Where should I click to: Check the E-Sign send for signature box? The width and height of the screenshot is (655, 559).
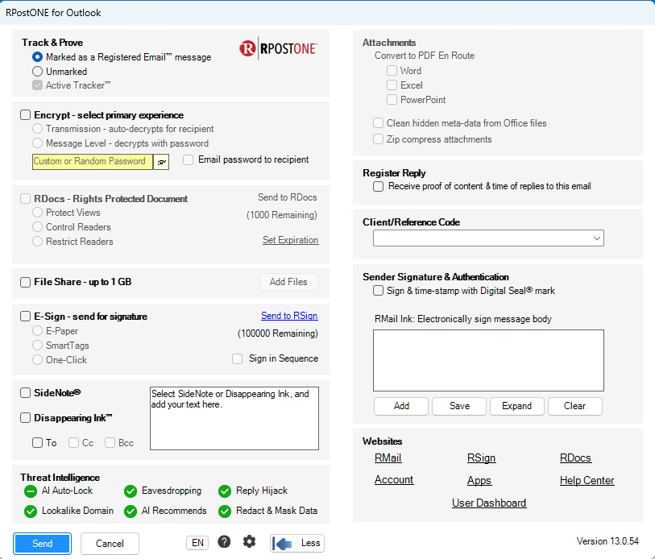[x=26, y=317]
